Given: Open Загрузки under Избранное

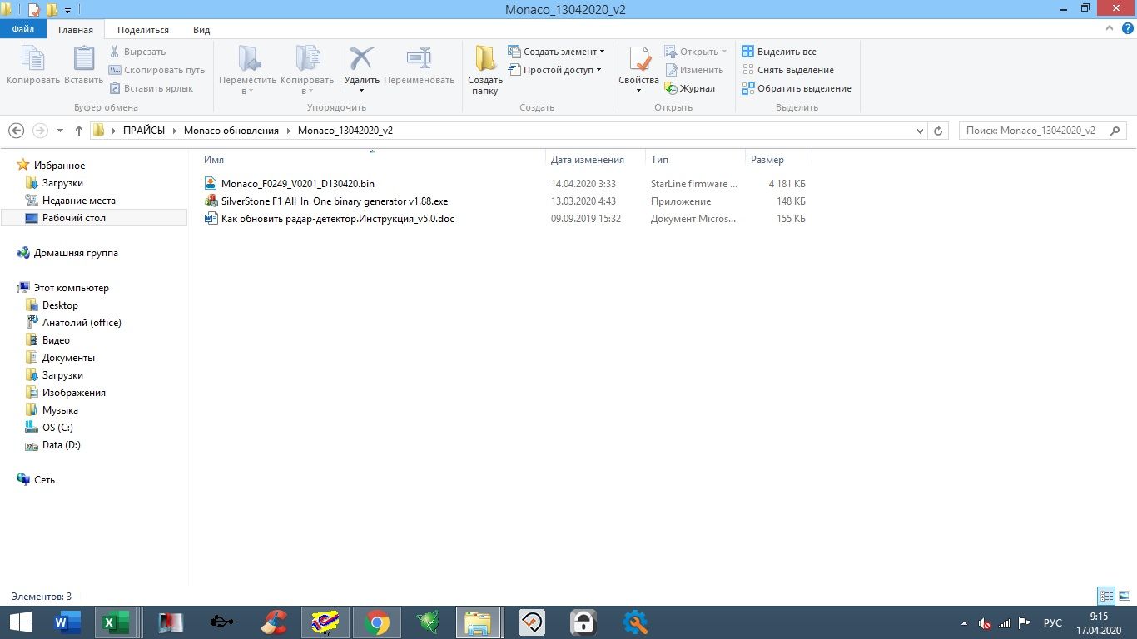Looking at the screenshot, I should 62,183.
